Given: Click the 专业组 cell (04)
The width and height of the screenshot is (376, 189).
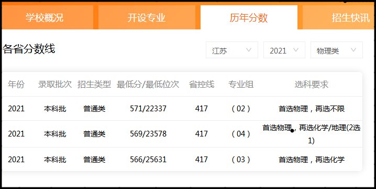Looking at the screenshot, I should (241, 134).
